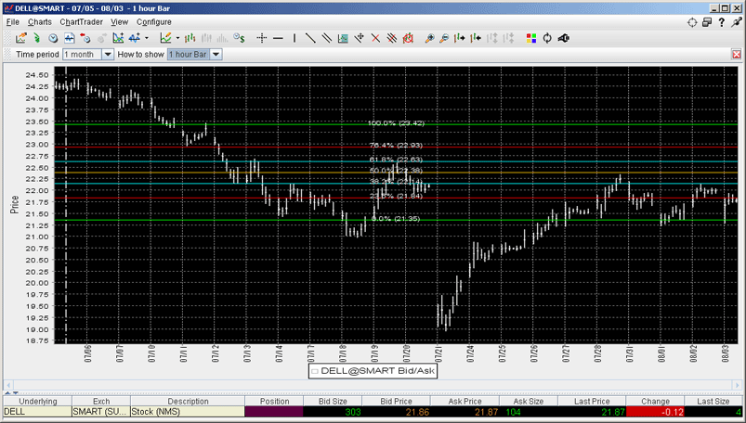Viewport: 746px width, 423px height.
Task: Toggle the DELL@SMART Bid/Ask legend checkbox
Action: click(x=315, y=371)
